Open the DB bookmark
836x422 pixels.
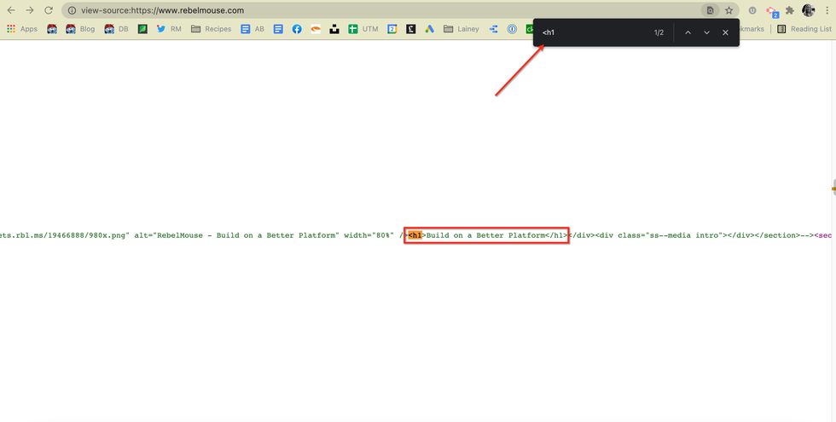tap(116, 29)
